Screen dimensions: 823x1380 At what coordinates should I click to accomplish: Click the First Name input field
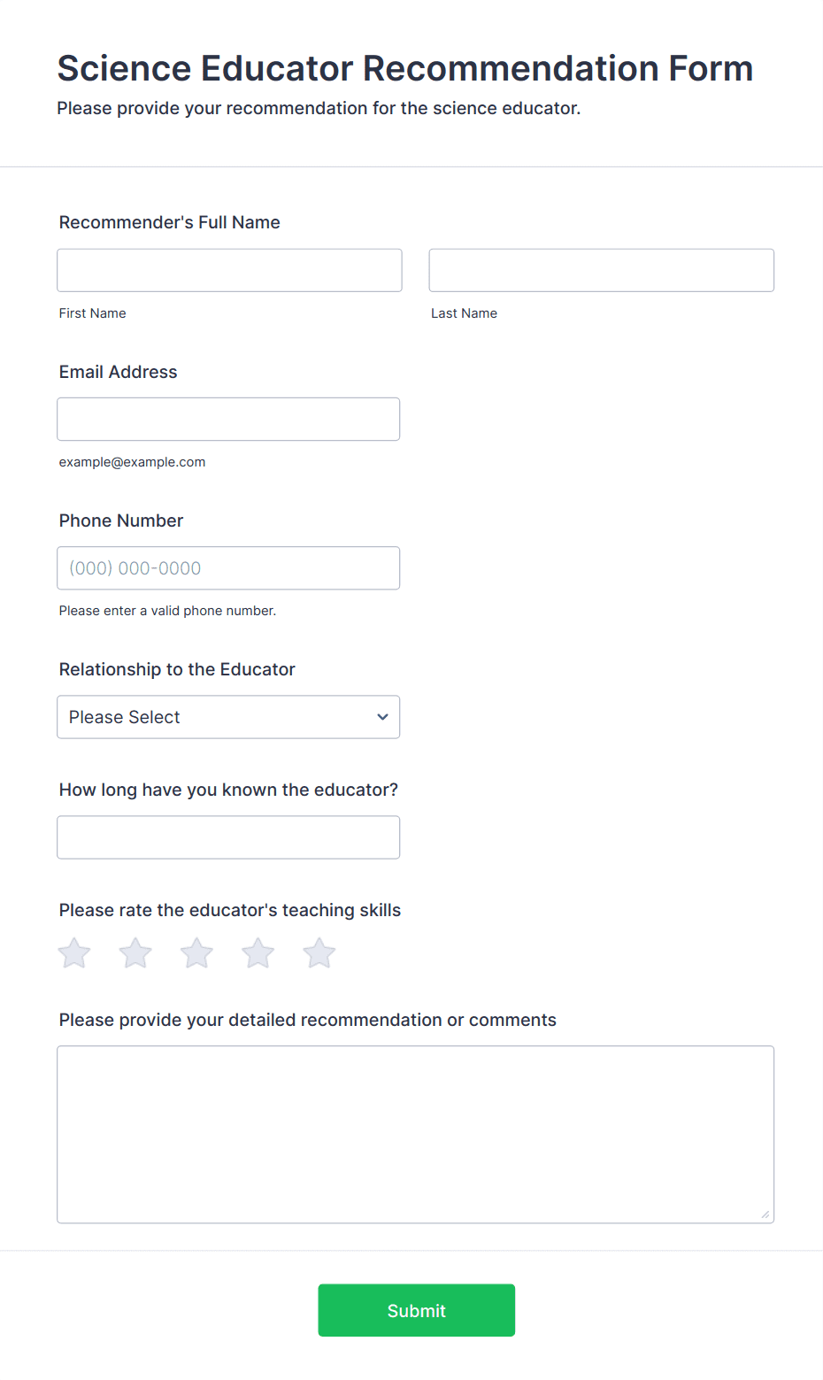(x=229, y=270)
